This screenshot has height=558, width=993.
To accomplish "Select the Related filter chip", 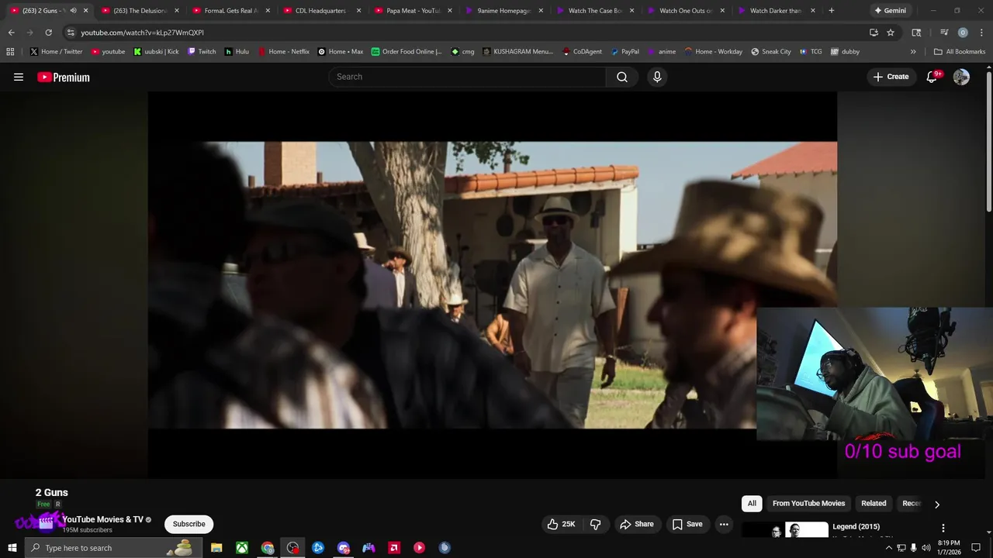I will 874,504.
